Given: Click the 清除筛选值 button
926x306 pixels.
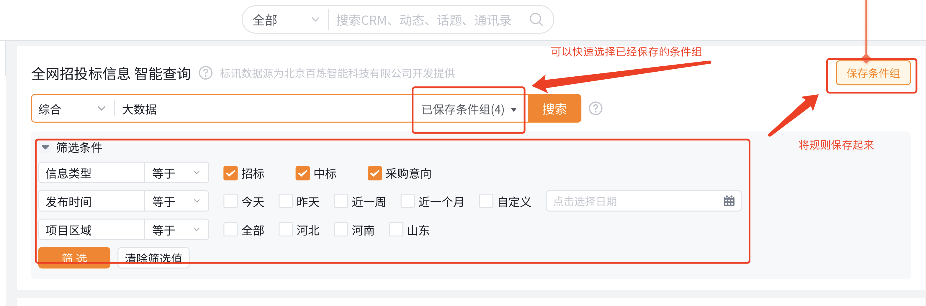Looking at the screenshot, I should point(153,258).
